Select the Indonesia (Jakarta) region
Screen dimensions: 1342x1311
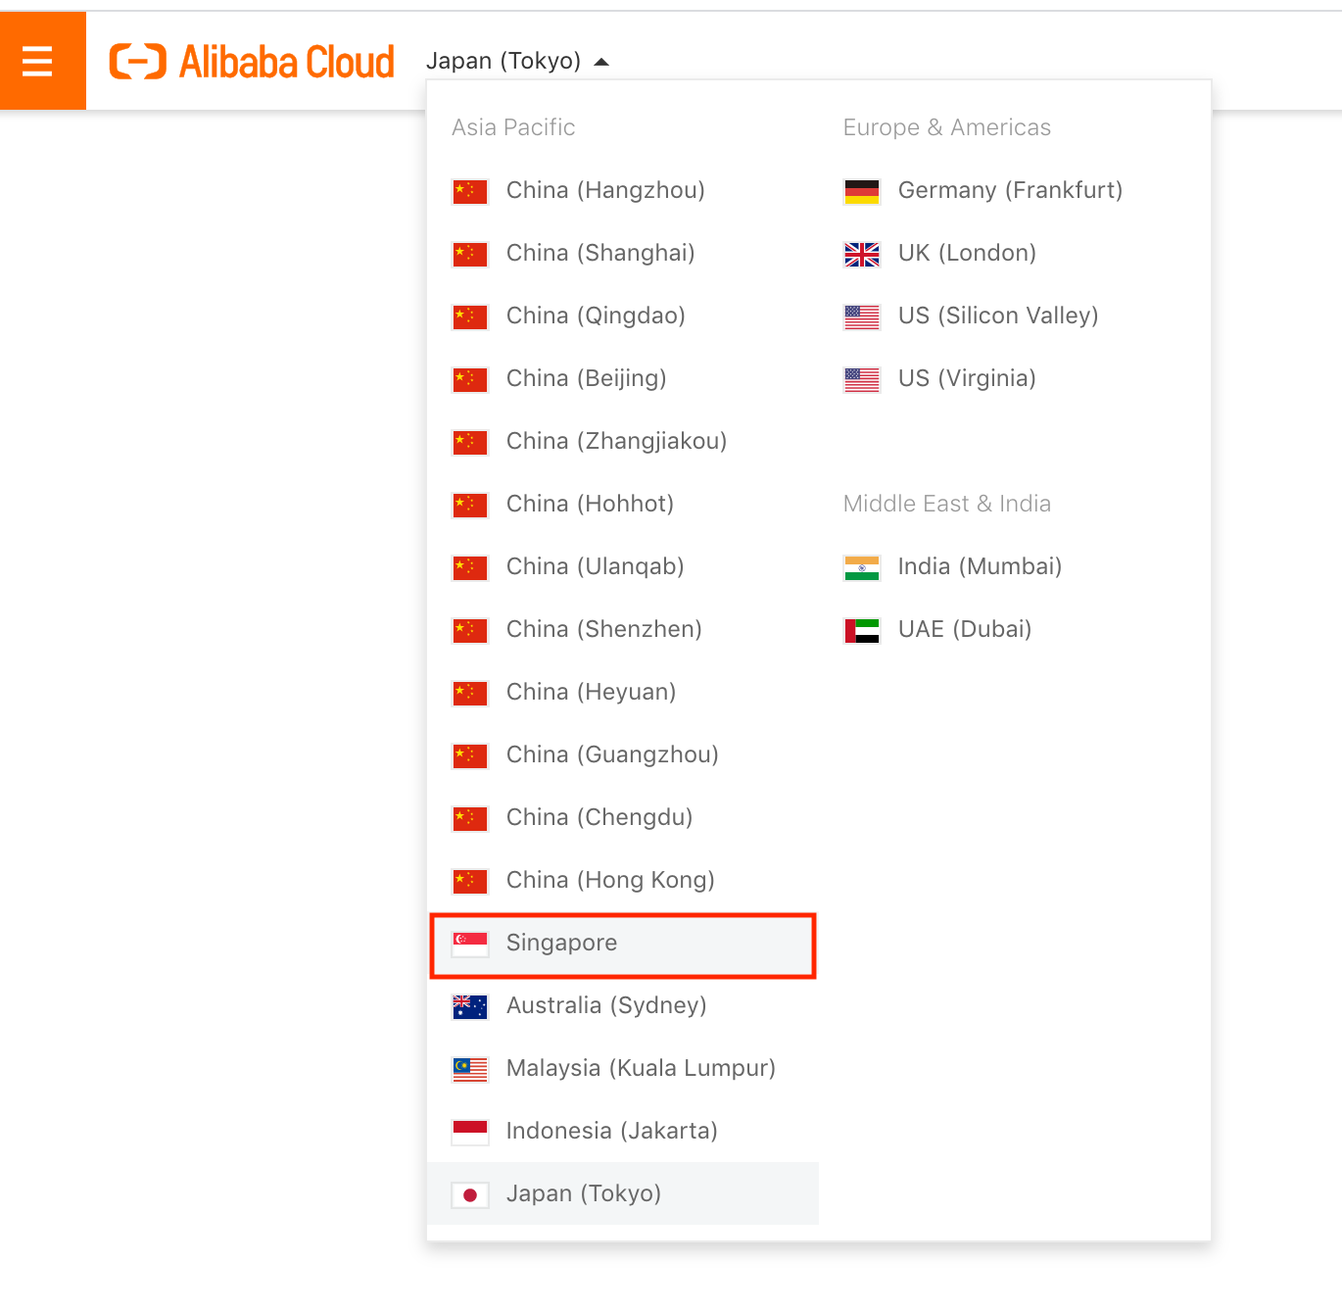pyautogui.click(x=611, y=1131)
